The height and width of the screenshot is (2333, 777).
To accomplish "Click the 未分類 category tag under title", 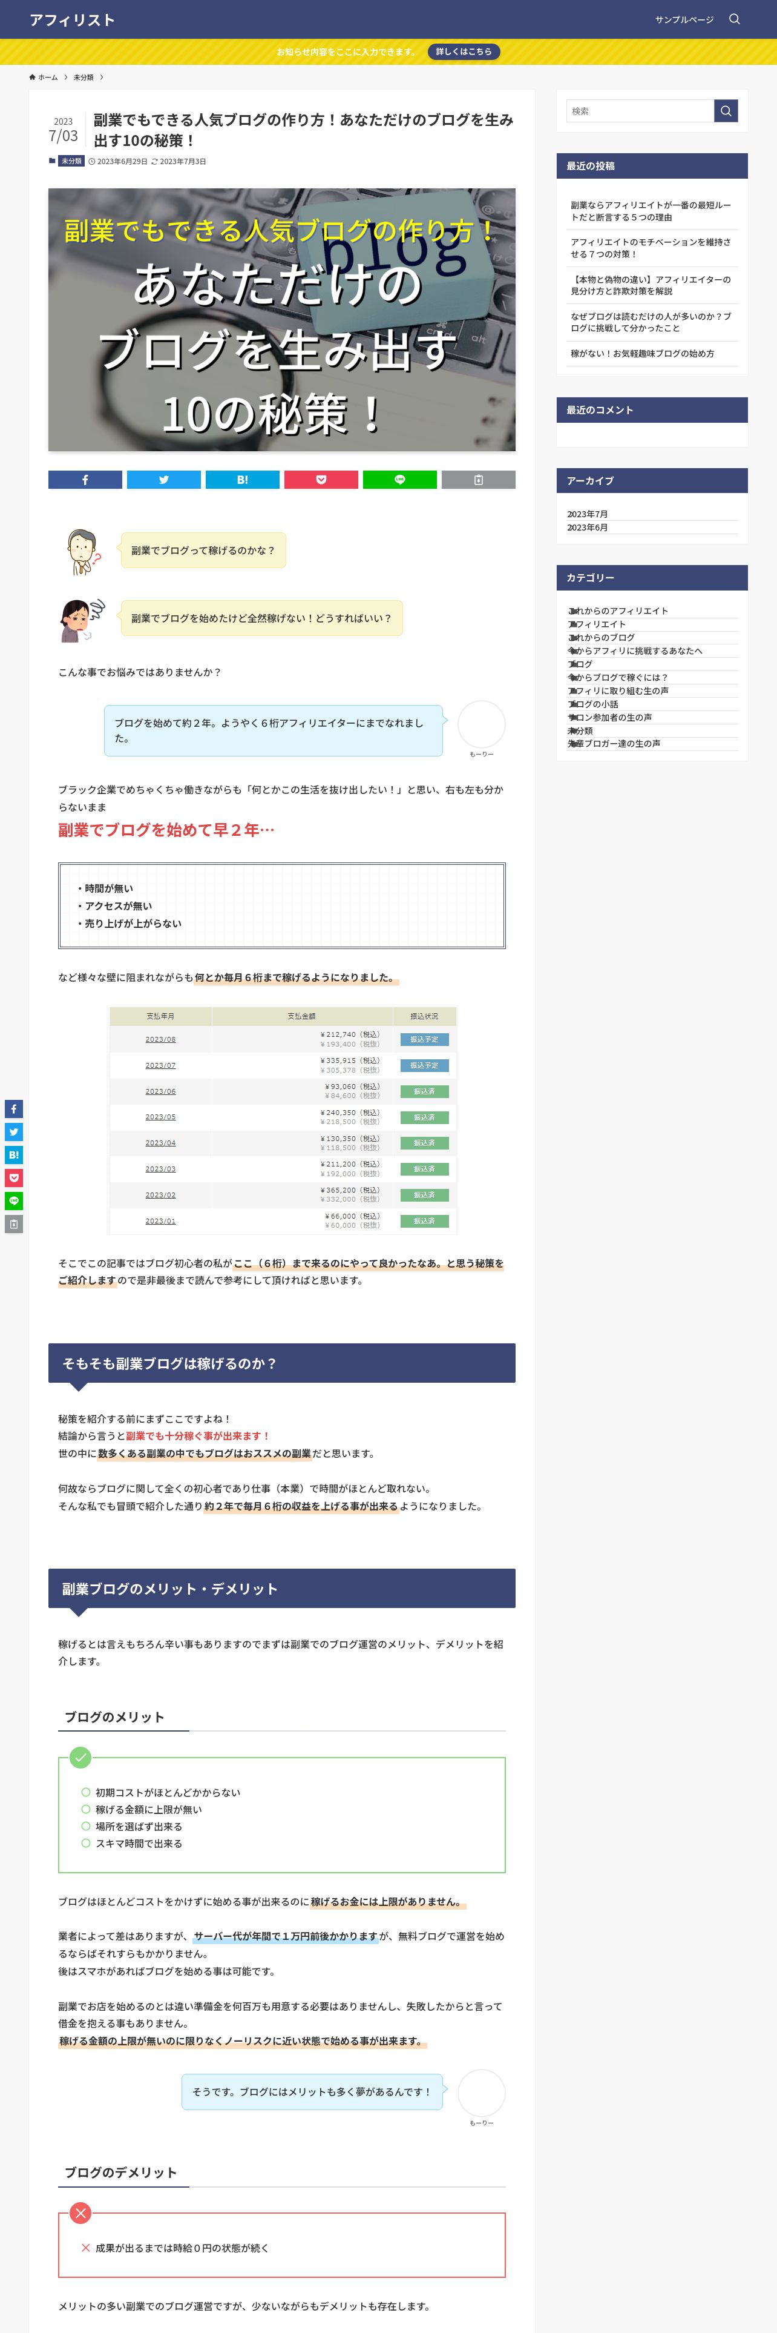I will coord(71,161).
